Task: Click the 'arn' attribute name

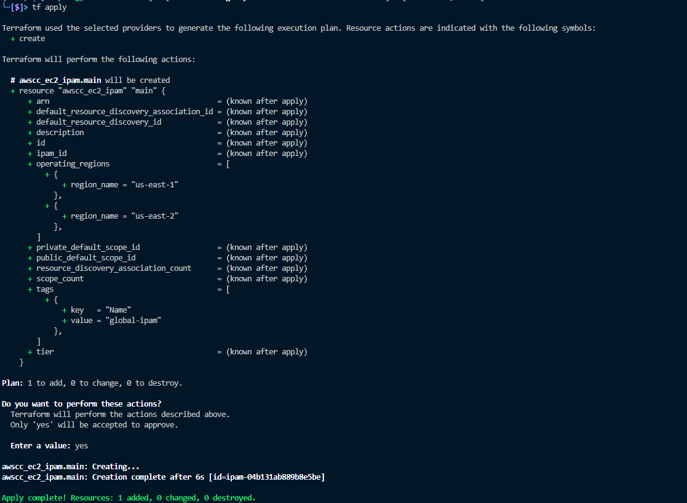Action: (x=43, y=101)
